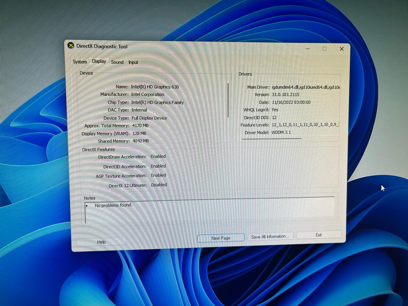The image size is (408, 306).
Task: Click the Direct3D DDI value '12'
Action: coord(274,118)
